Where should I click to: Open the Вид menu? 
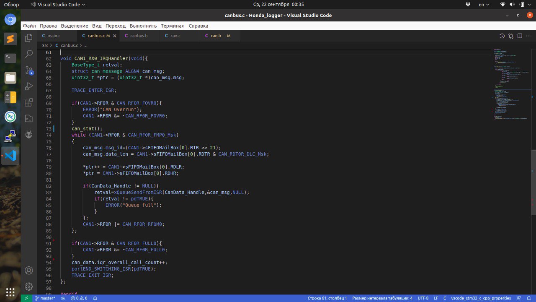pos(97,26)
